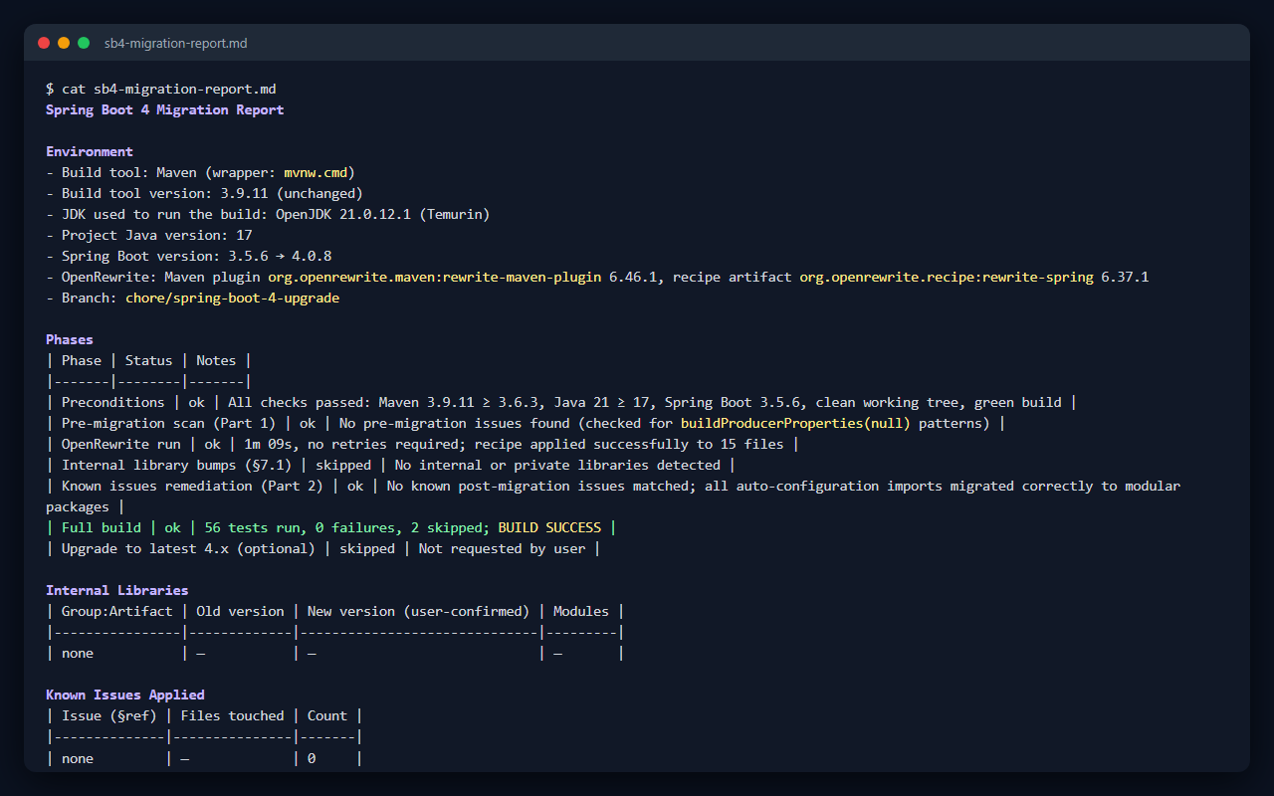Select 'org.openrewrite.recipe:rewrite-spring' artifact name
The height and width of the screenshot is (796, 1274).
[947, 277]
